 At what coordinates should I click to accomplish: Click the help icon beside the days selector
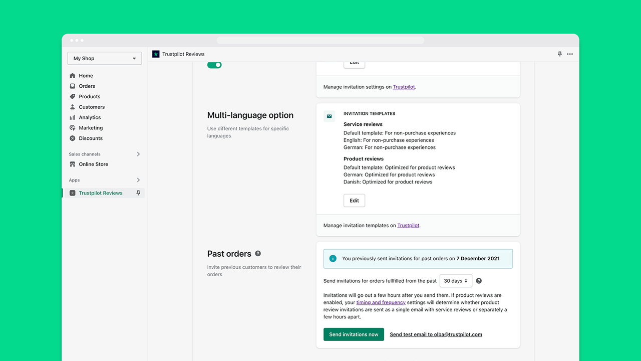click(x=478, y=281)
